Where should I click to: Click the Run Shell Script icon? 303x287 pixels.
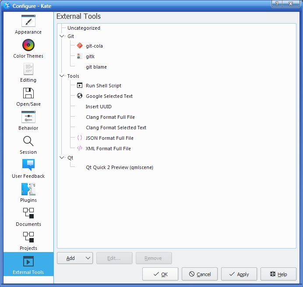click(x=80, y=85)
